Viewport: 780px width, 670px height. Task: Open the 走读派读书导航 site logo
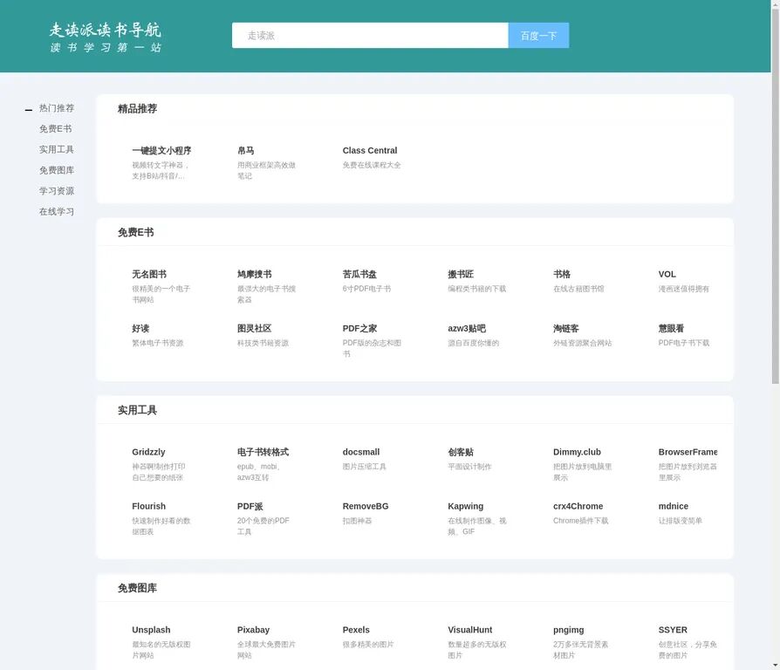pyautogui.click(x=105, y=37)
